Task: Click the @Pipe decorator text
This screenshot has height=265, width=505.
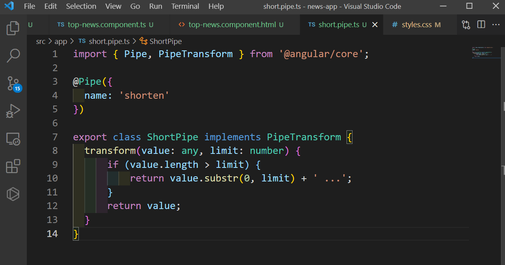Action: [x=87, y=82]
